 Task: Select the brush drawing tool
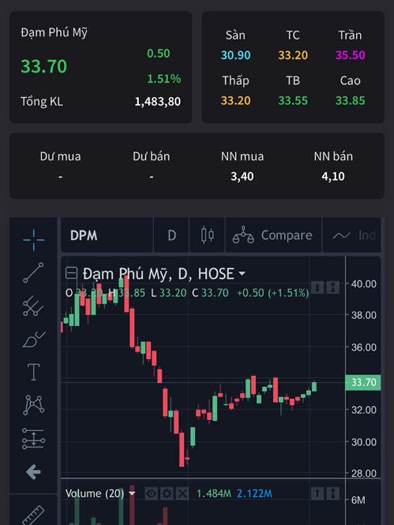33,339
